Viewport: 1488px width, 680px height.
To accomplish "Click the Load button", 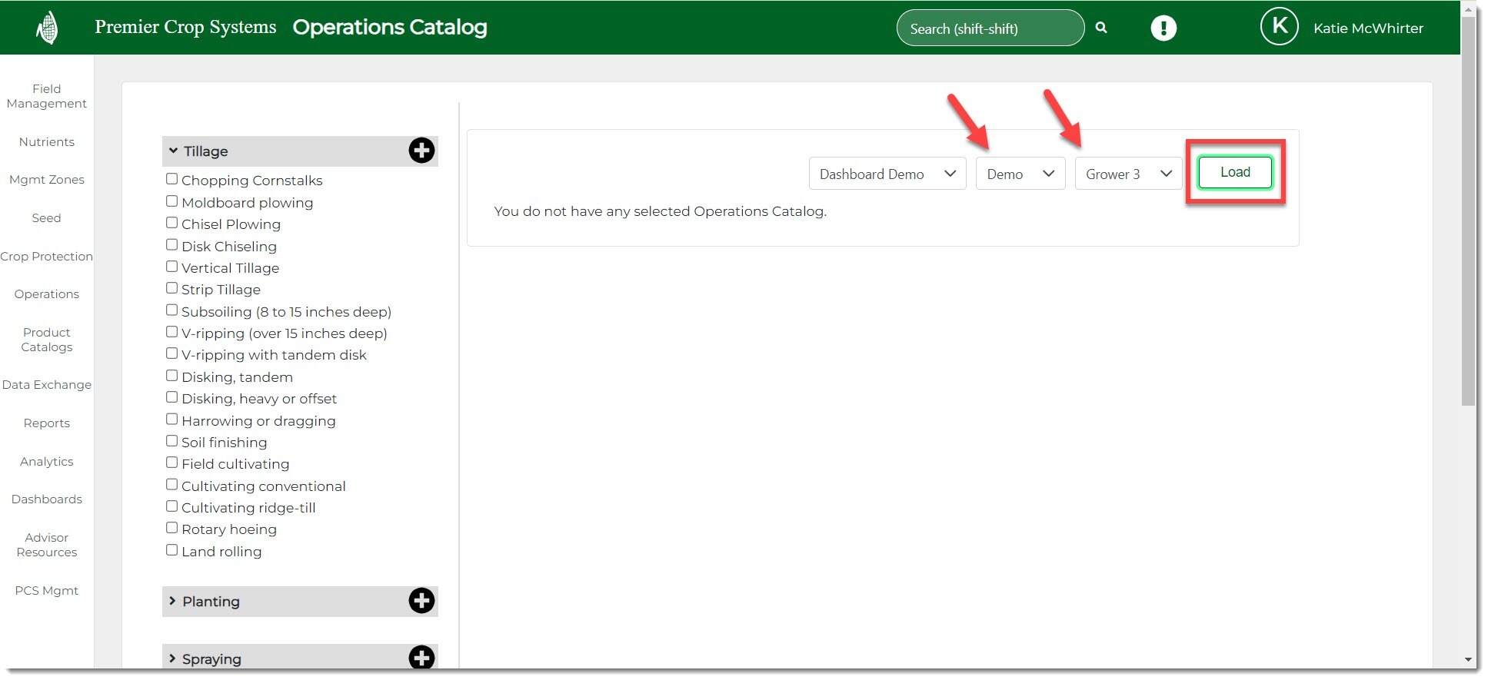I will click(x=1234, y=172).
